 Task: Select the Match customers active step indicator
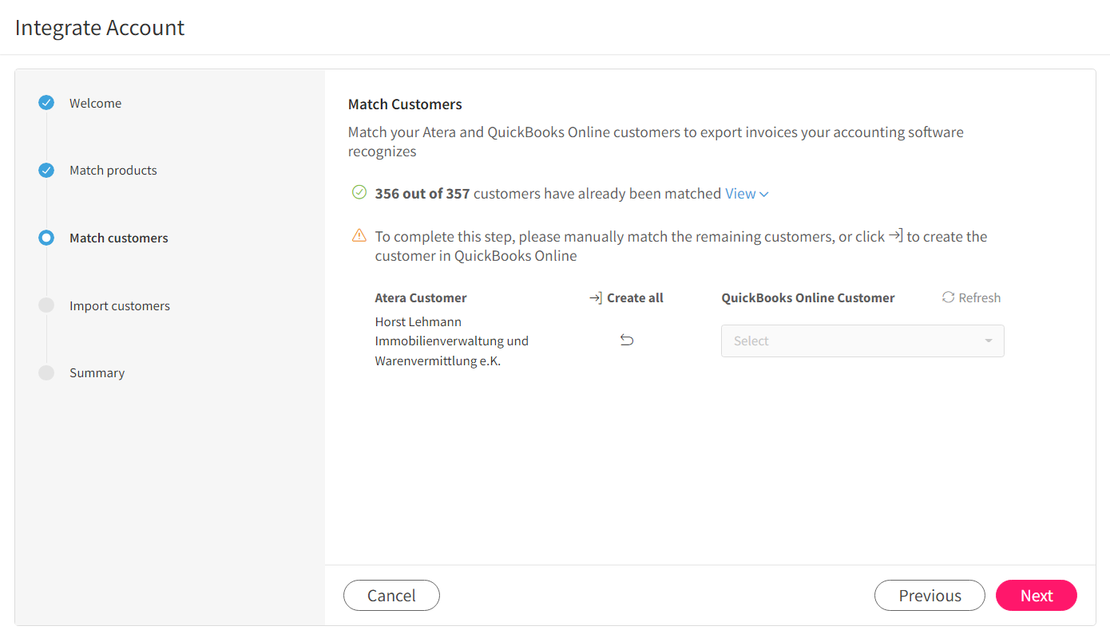click(x=46, y=238)
